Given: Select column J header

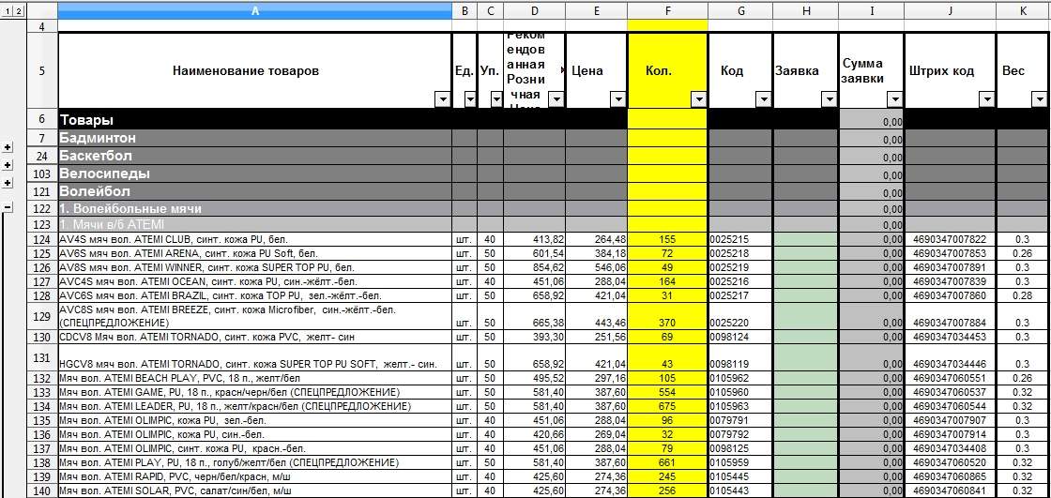Looking at the screenshot, I should point(951,10).
